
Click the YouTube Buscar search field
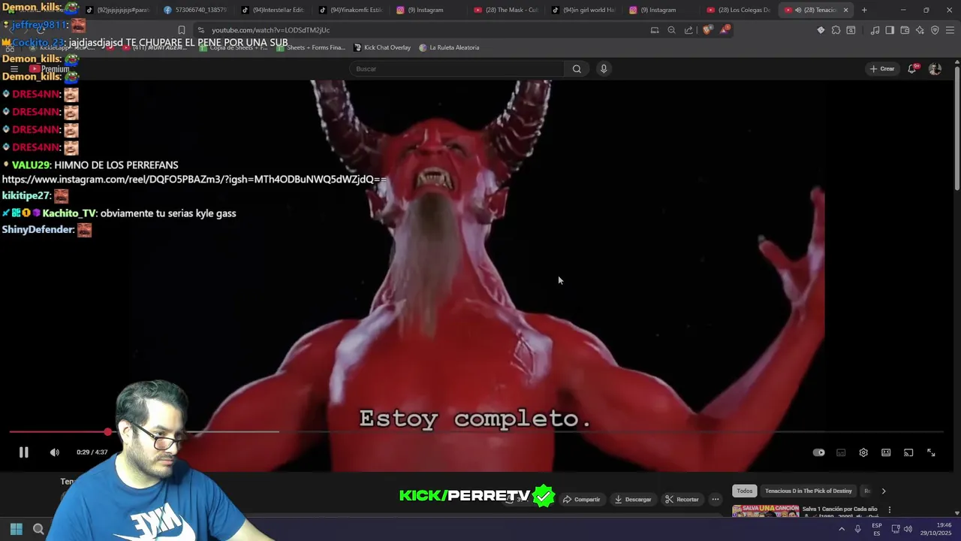coord(458,68)
